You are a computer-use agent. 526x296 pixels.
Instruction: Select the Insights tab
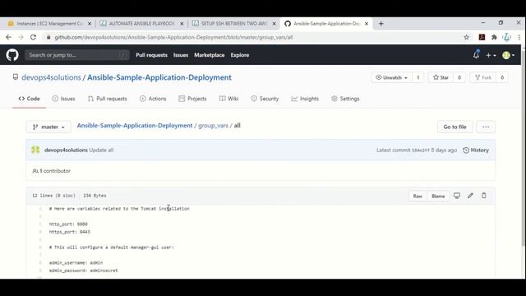(x=305, y=99)
